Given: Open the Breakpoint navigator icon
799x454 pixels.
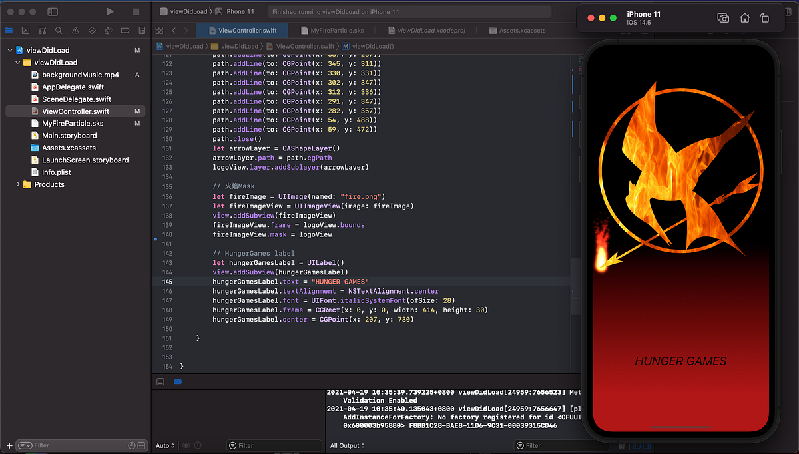Looking at the screenshot, I should 125,30.
